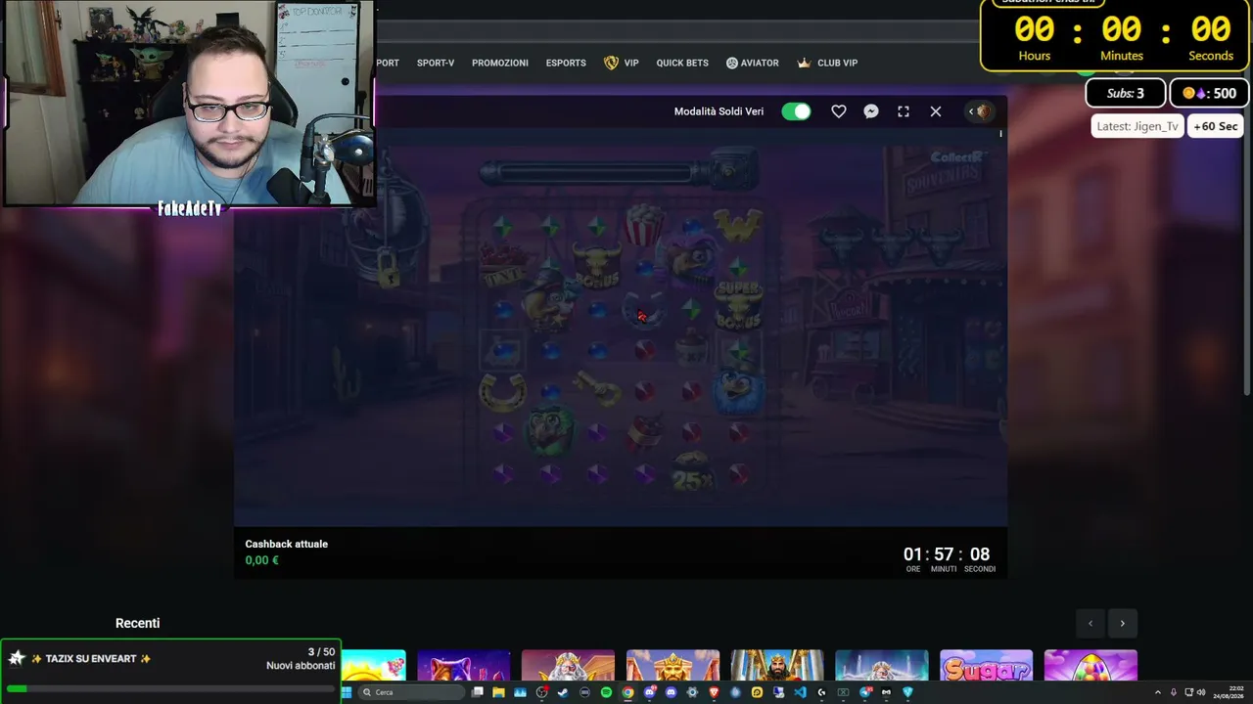Select QUICK BETS in the navigation
This screenshot has width=1253, height=704.
pos(682,63)
